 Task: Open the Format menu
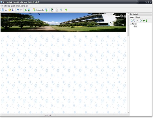click(x=18, y=6)
